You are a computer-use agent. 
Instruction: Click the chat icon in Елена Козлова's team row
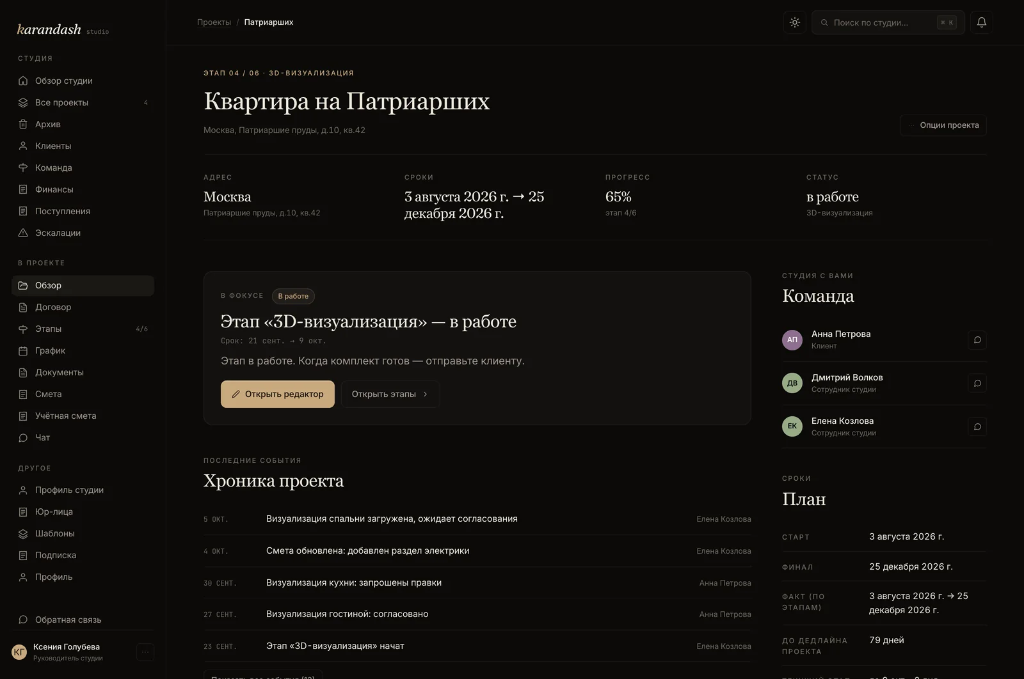[977, 427]
